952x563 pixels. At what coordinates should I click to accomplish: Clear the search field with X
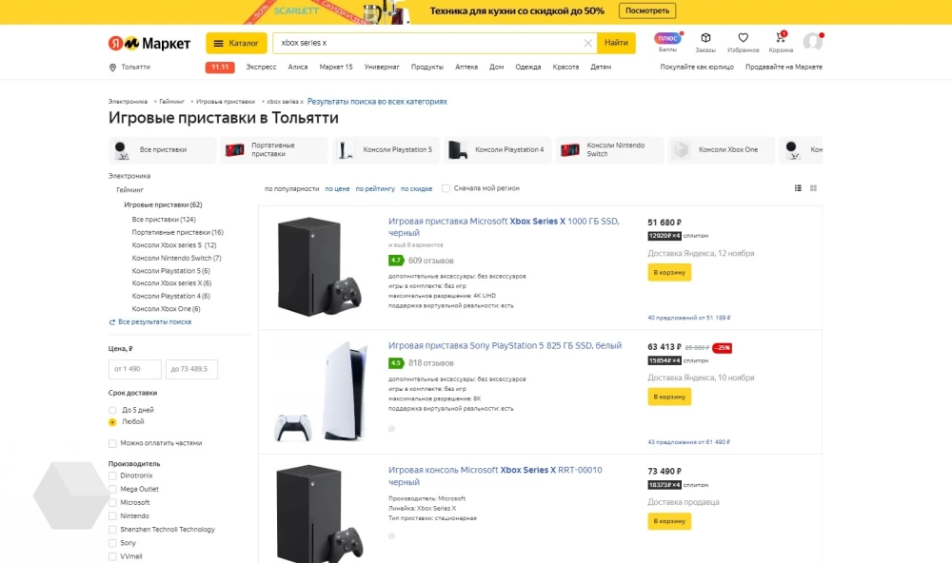click(x=588, y=43)
